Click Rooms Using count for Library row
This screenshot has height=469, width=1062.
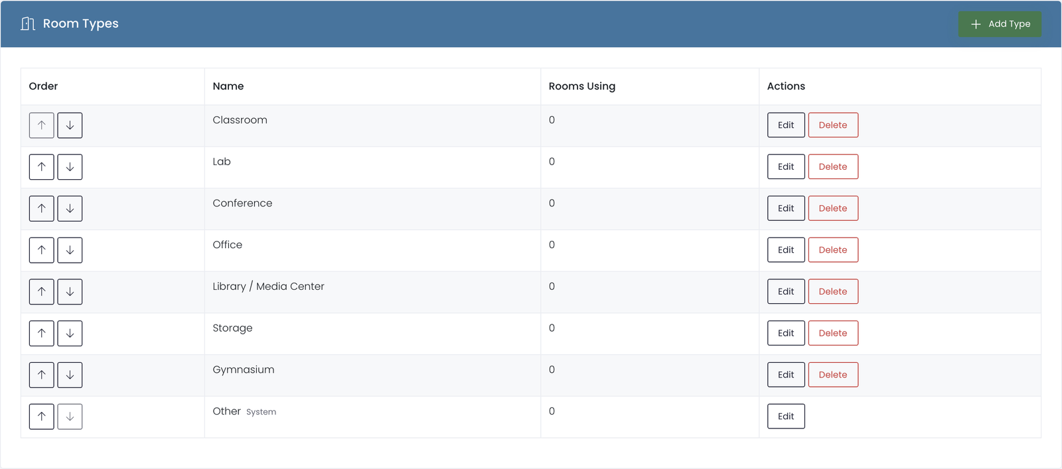click(552, 287)
